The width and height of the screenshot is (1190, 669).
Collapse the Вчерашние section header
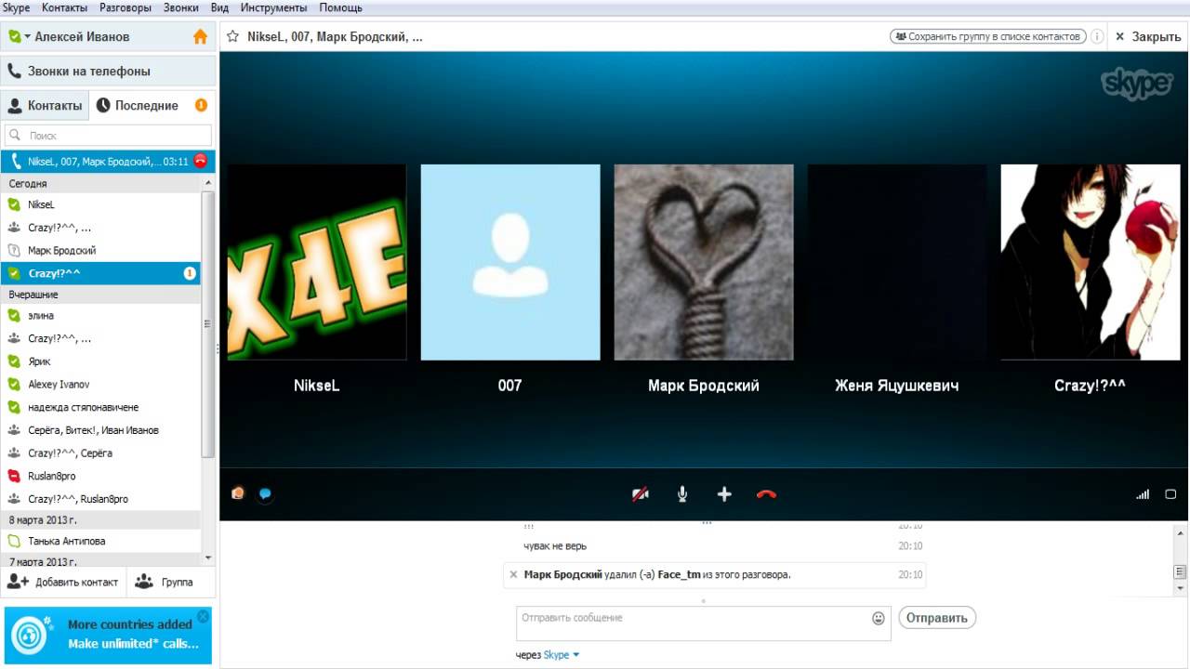[100, 295]
